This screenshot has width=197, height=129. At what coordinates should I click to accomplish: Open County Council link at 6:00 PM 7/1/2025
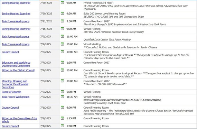[x=10, y=108]
